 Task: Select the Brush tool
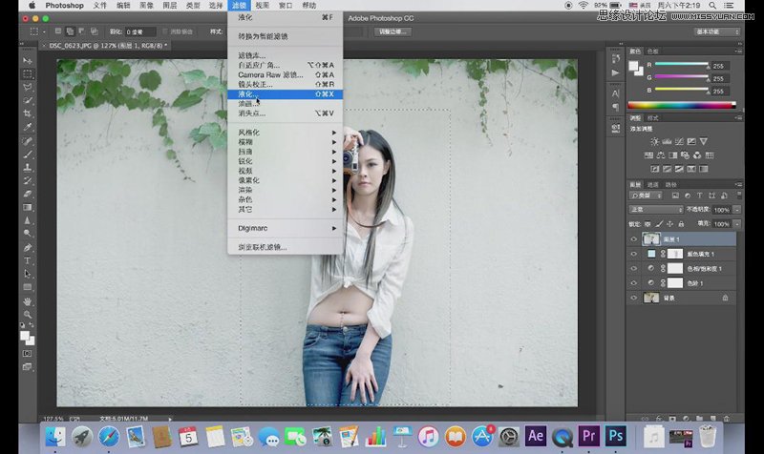[x=28, y=155]
